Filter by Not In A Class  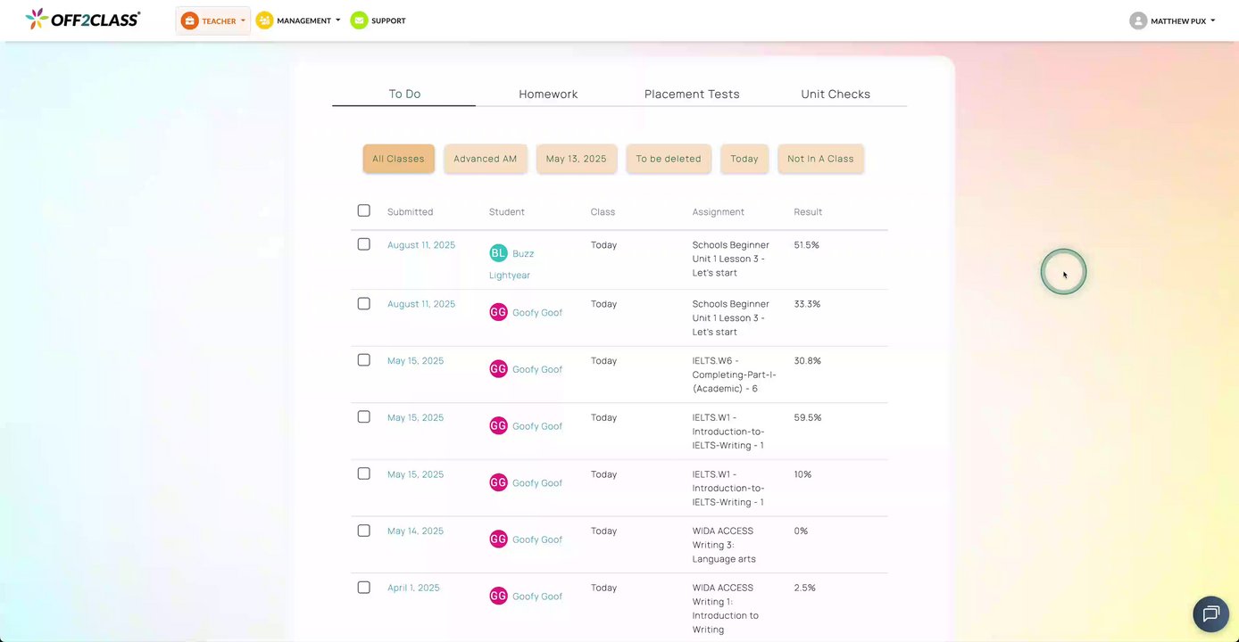820,159
